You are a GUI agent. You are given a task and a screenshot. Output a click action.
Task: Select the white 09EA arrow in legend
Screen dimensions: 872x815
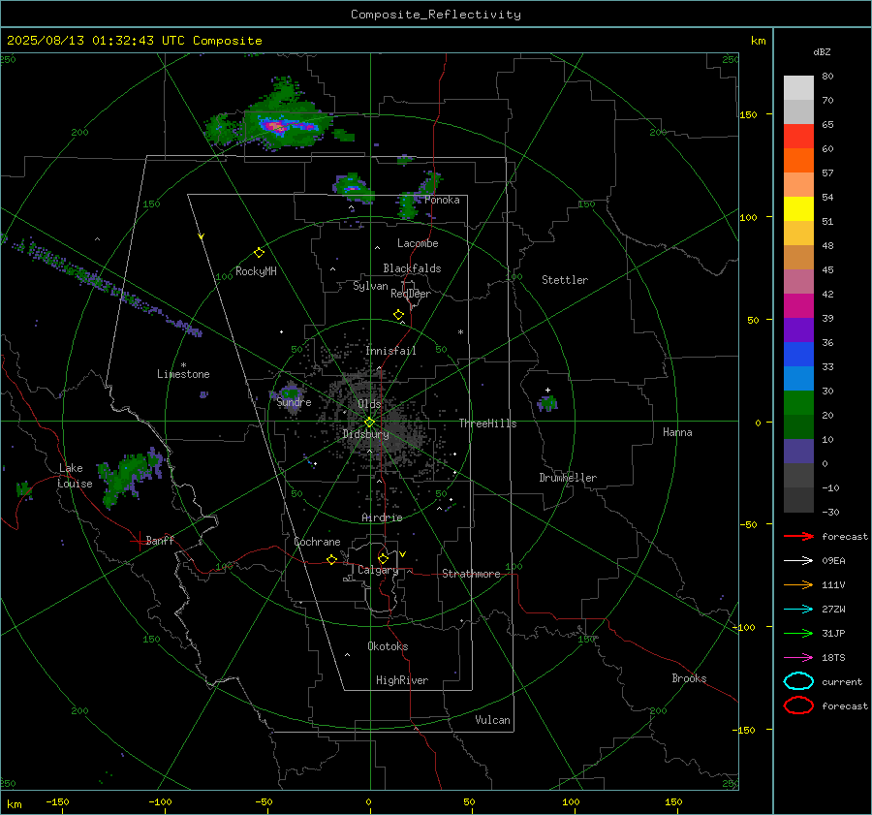coord(798,560)
